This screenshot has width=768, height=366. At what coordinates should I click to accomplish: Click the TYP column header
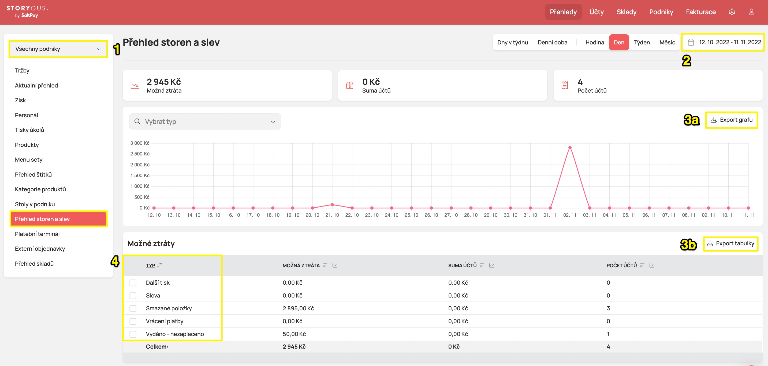point(151,265)
